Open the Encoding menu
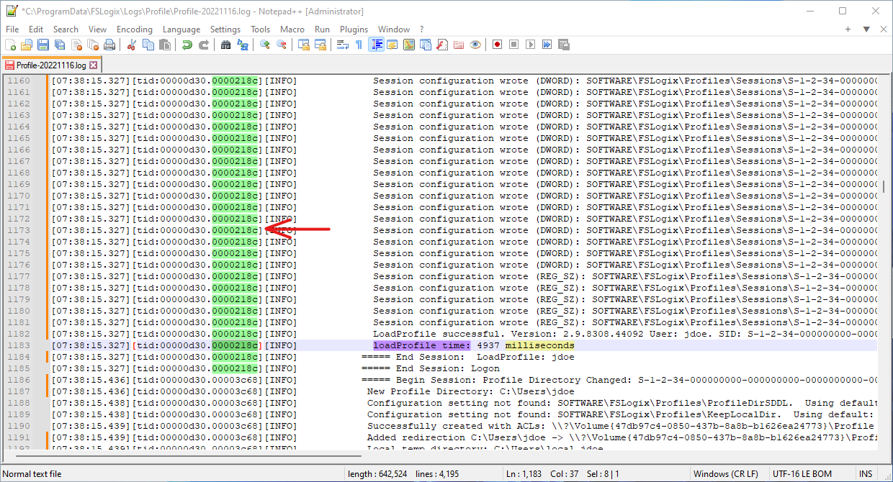893x482 pixels. coord(135,29)
